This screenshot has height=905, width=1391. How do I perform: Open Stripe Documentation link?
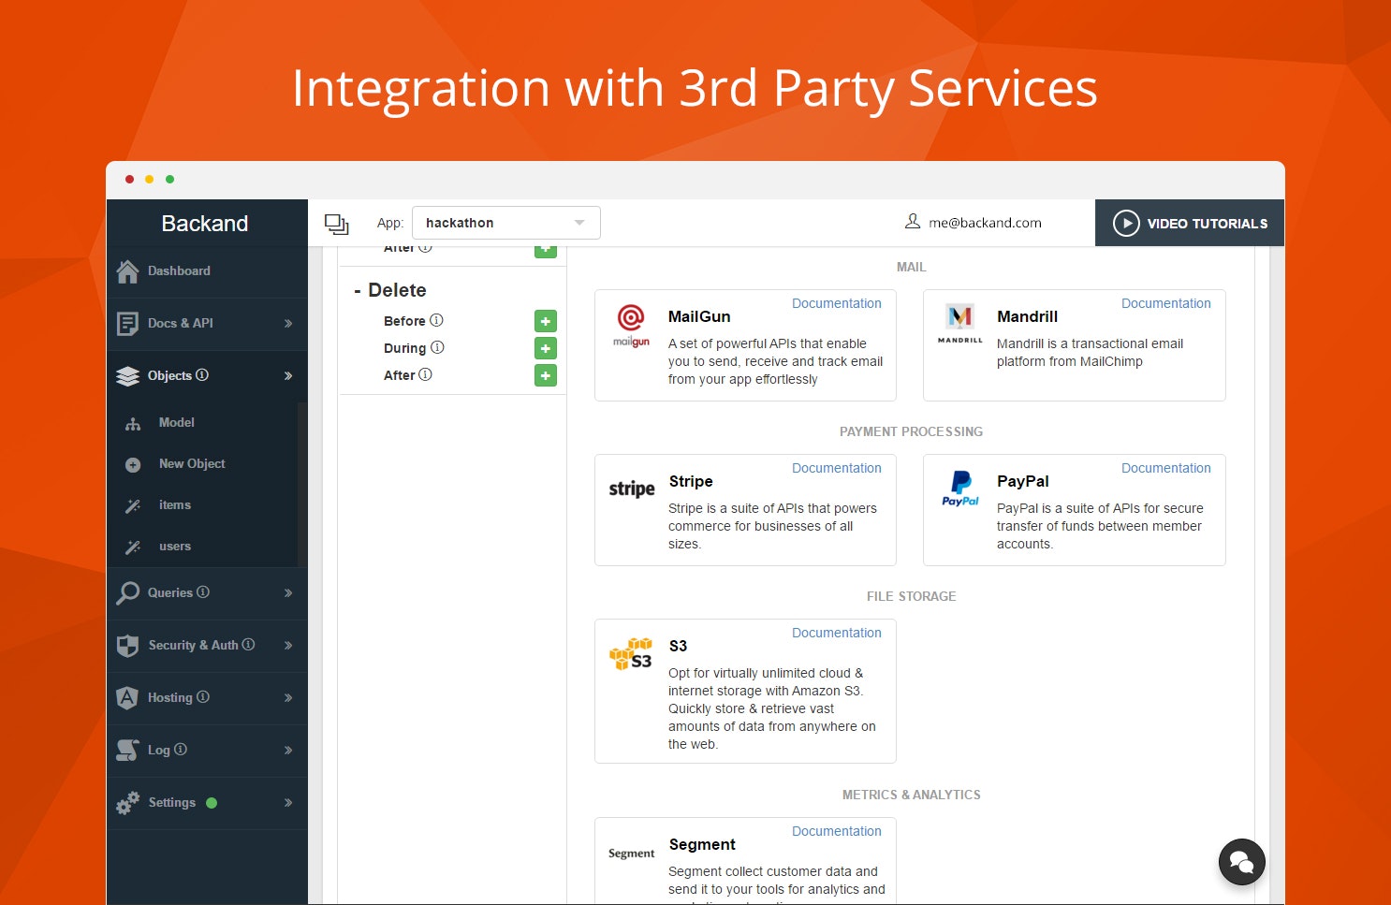(x=836, y=468)
